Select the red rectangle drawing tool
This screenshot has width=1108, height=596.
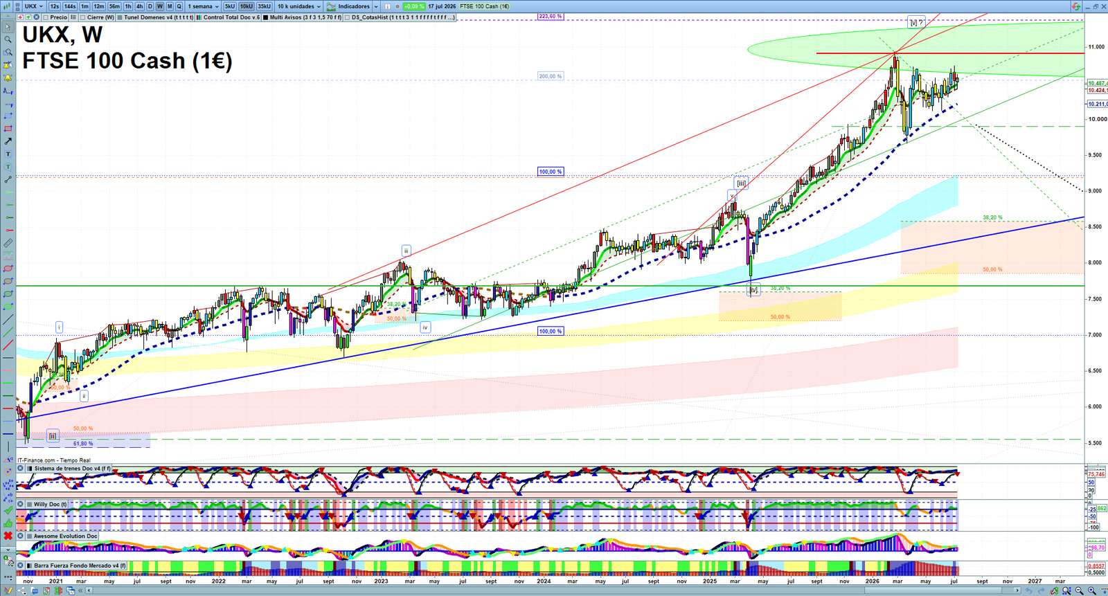(8, 128)
